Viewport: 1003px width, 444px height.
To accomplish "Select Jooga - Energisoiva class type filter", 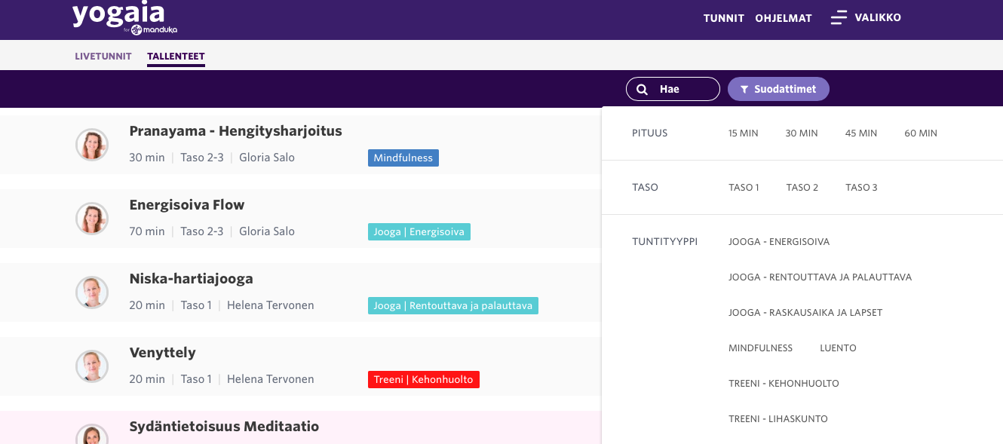I will 779,242.
